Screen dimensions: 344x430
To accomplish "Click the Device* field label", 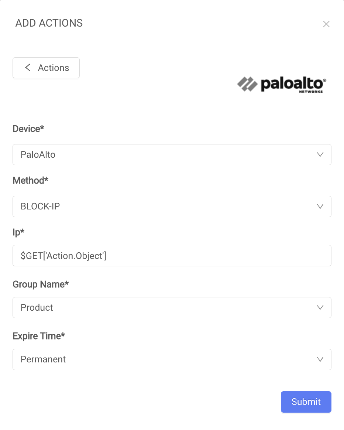I will [x=28, y=129].
